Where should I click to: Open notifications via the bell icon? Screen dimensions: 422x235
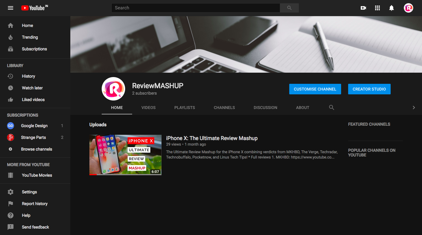coord(391,8)
